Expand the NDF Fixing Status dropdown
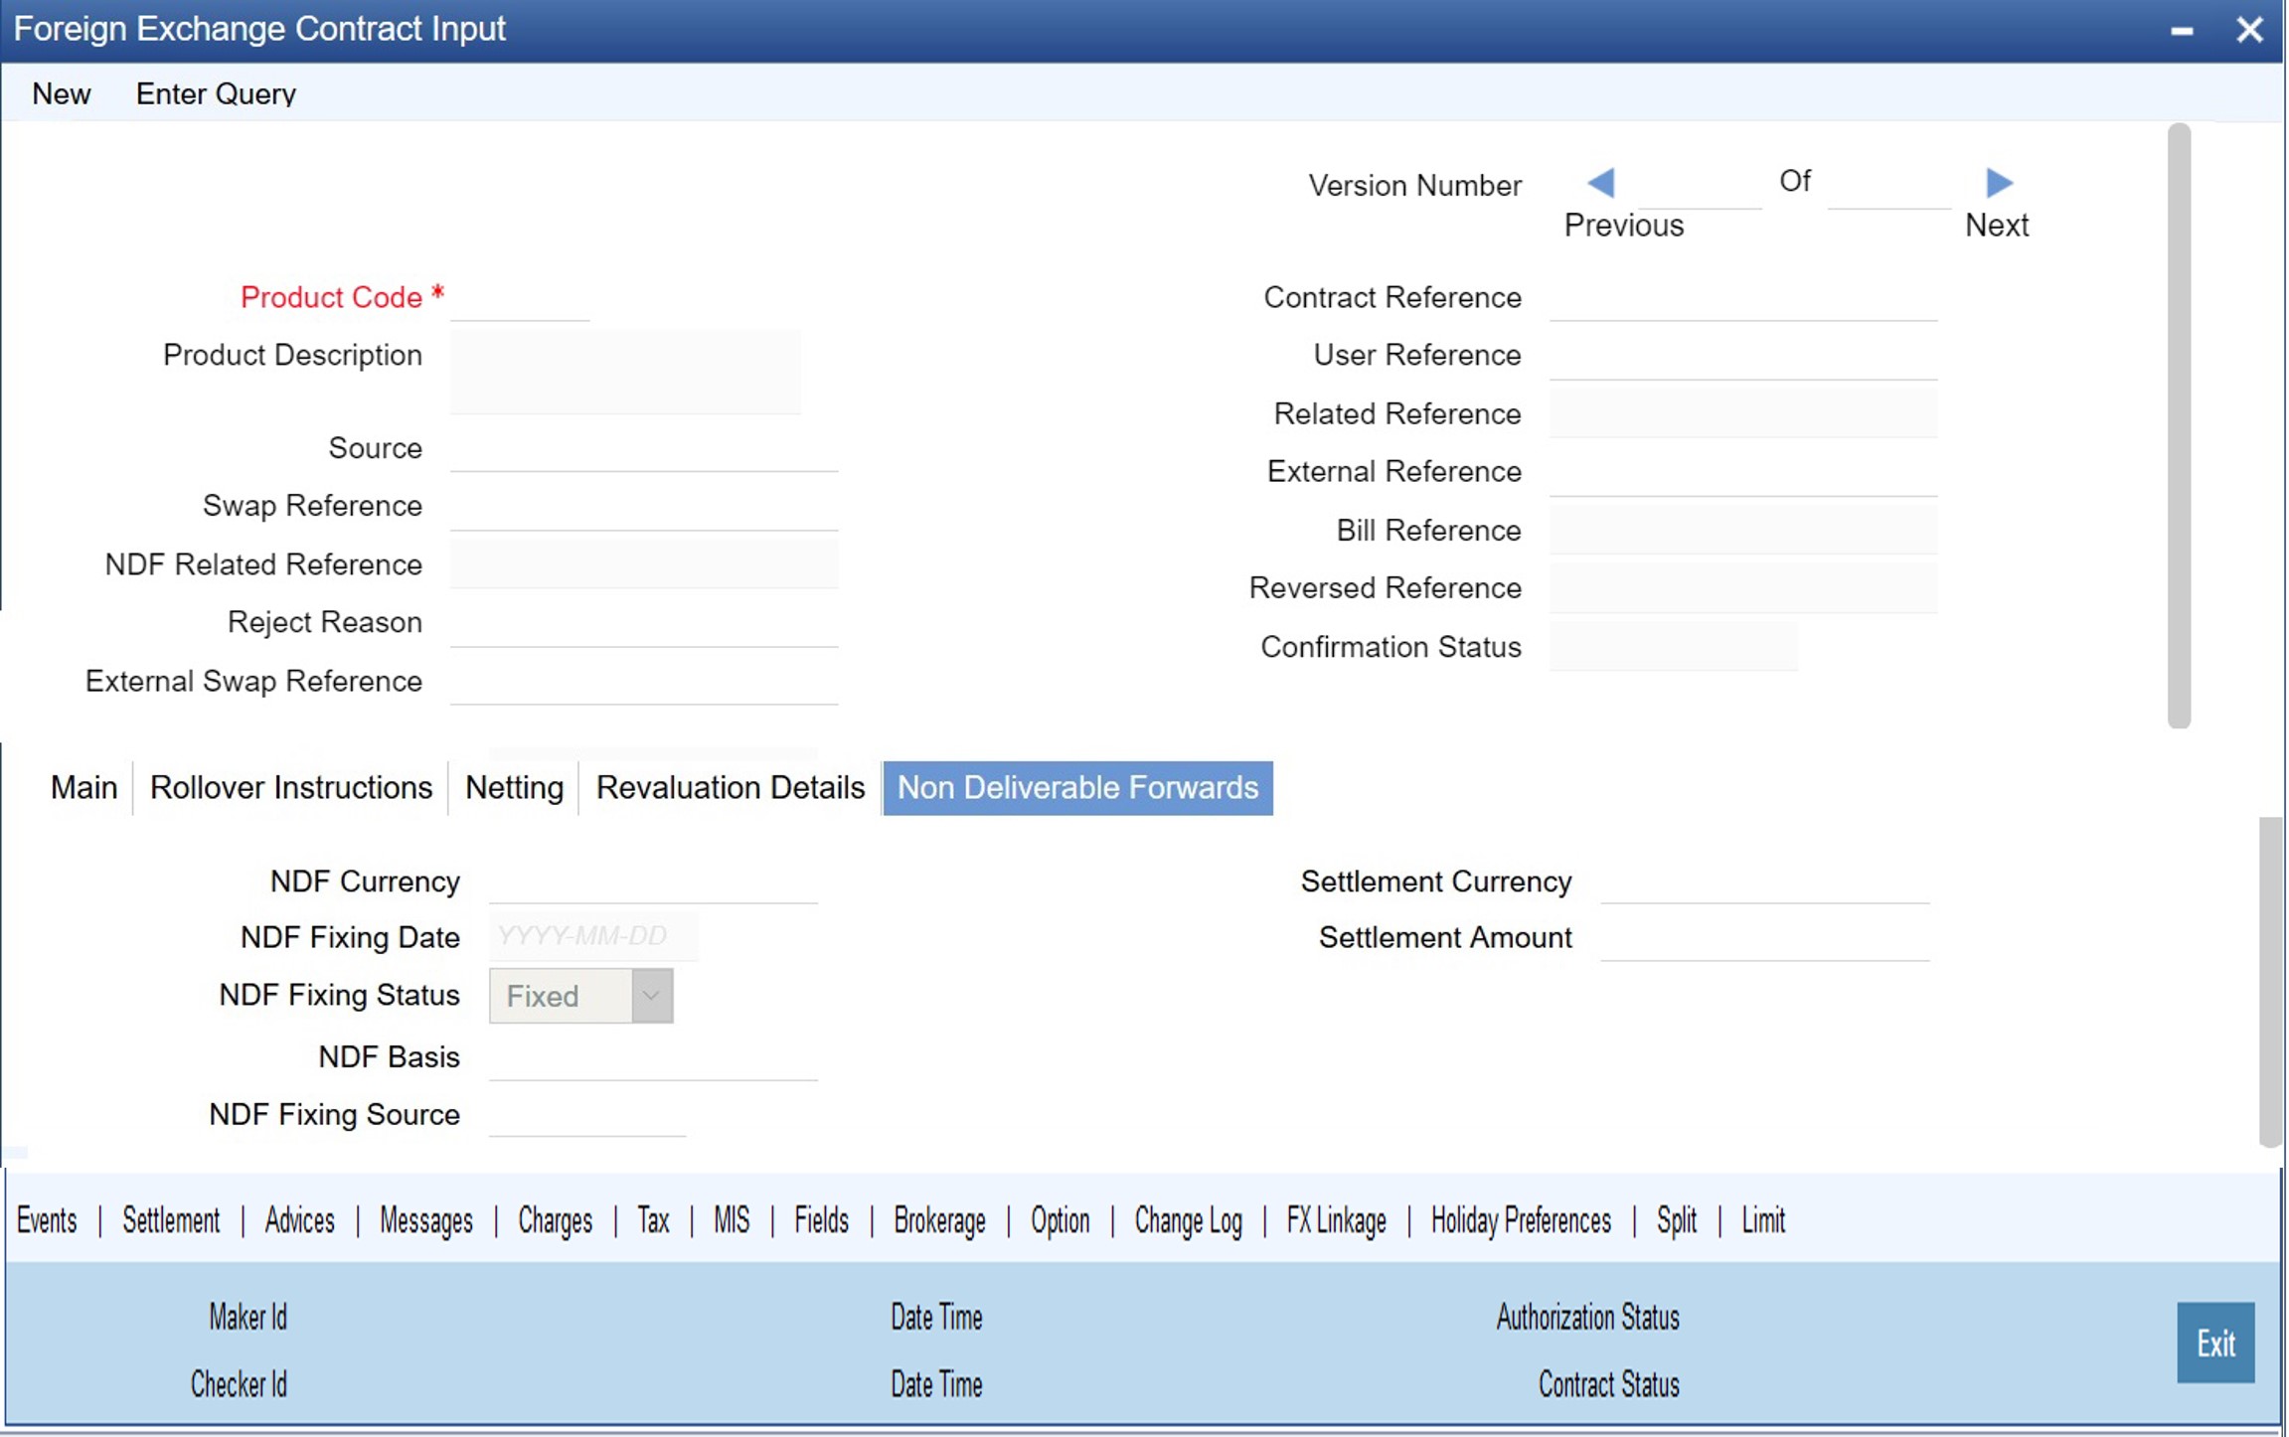 (652, 996)
